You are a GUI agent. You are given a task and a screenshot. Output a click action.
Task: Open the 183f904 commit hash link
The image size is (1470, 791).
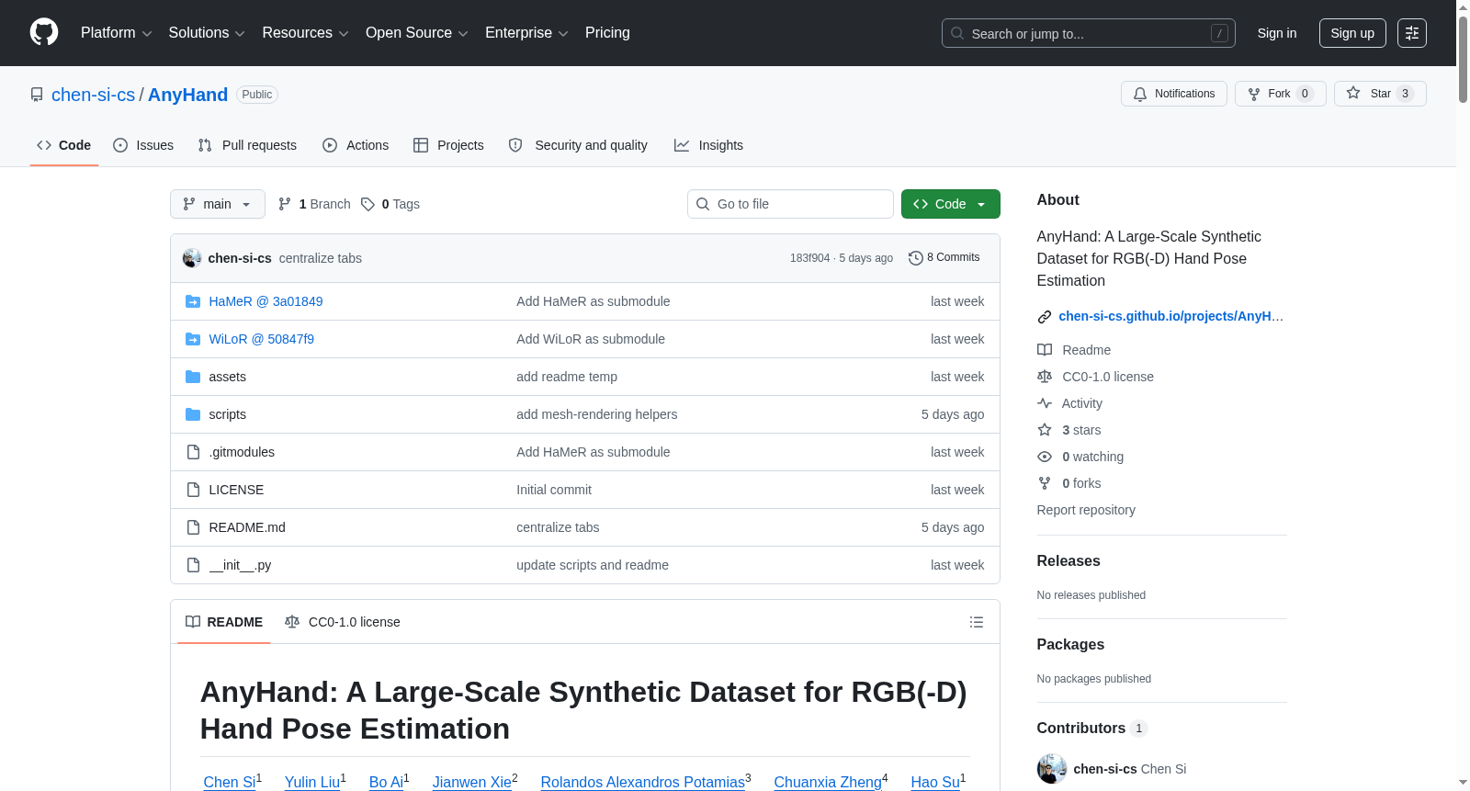[809, 258]
